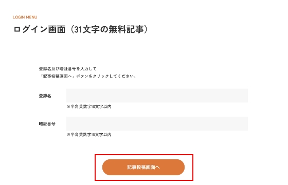Image resolution: width=288 pixels, height=185 pixels.
Task: Click the hint text below 暗証番号 field
Action: 89,135
